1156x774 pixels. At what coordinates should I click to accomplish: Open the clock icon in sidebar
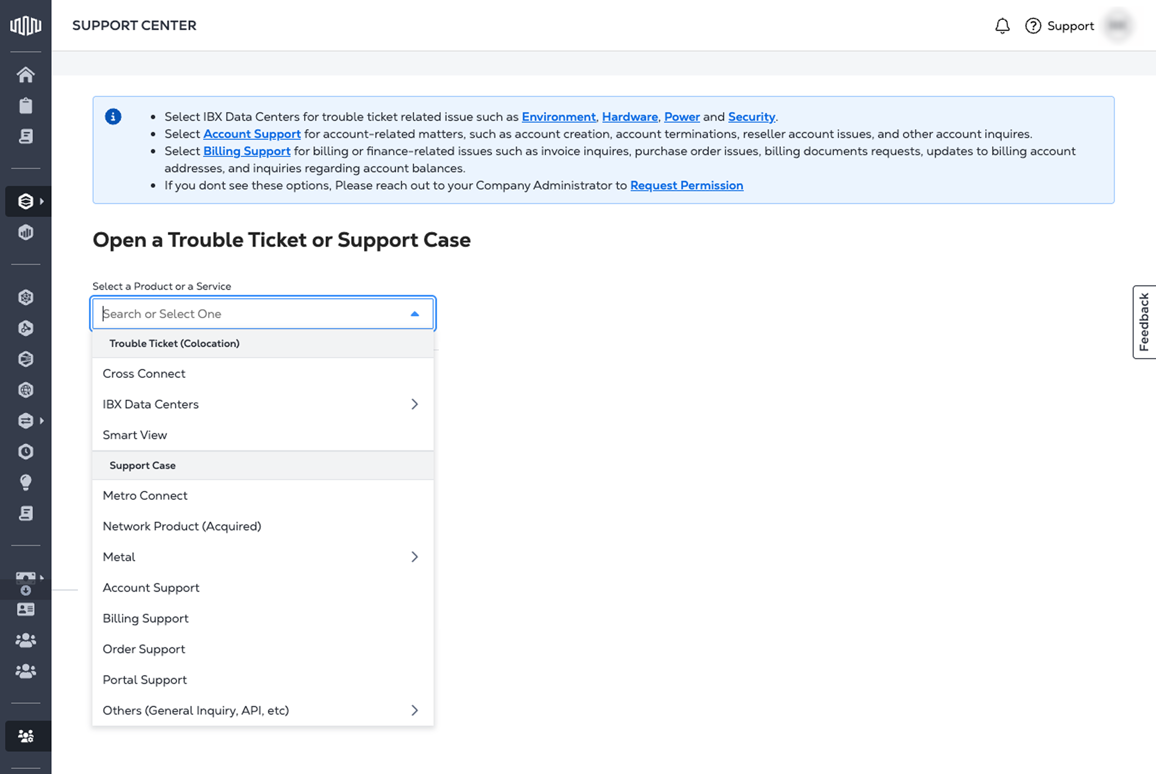pos(26,451)
